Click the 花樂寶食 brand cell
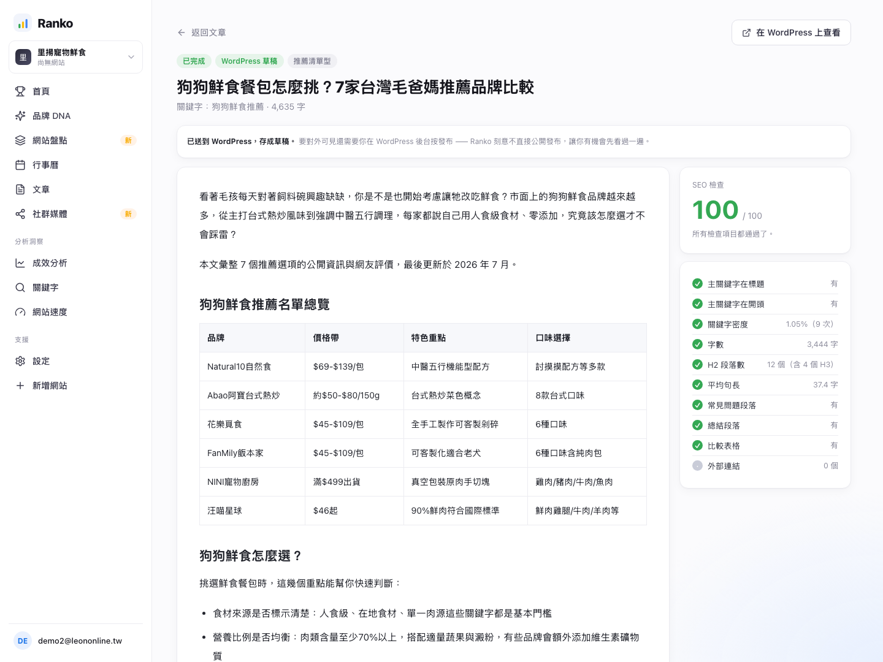The width and height of the screenshot is (883, 662). [252, 424]
